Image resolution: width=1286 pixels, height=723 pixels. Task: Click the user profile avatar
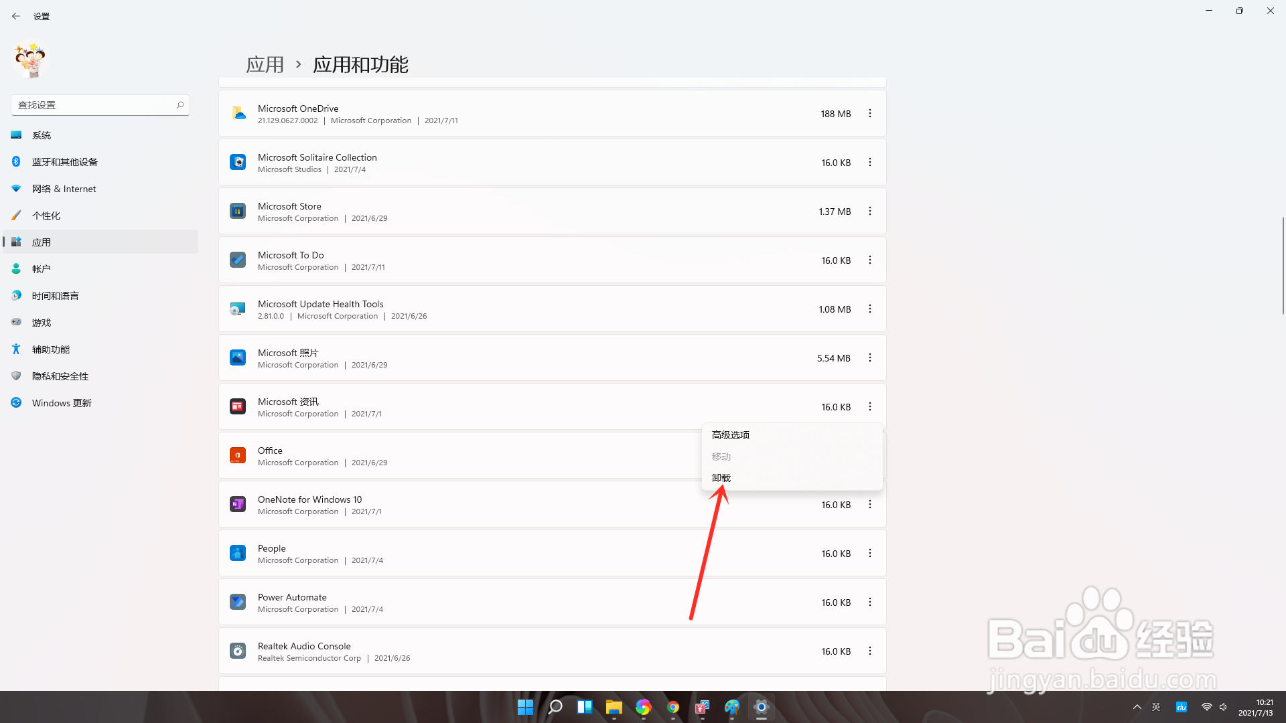[x=31, y=60]
